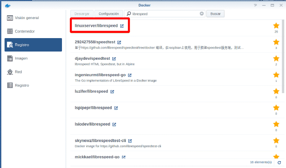
Task: Click star icon of djaydev/speedtest
Action: click(x=276, y=58)
